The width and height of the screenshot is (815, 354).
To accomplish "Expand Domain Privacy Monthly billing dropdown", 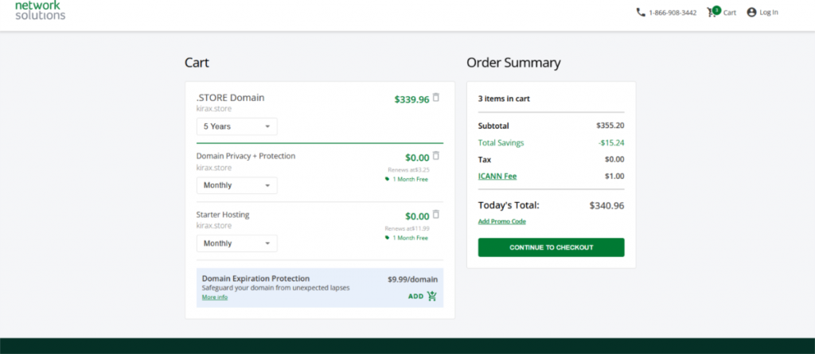I will pos(237,185).
